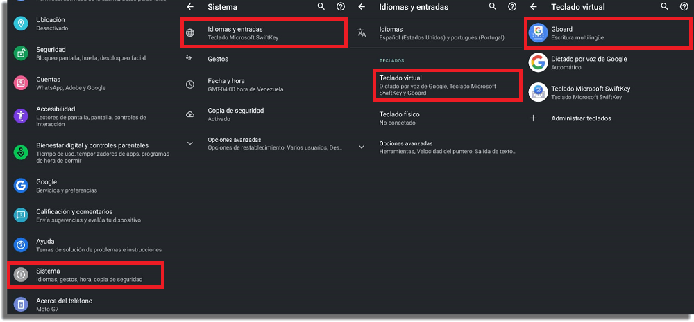The height and width of the screenshot is (322, 694).
Task: Open help on Teclado virtual screen
Action: click(684, 7)
